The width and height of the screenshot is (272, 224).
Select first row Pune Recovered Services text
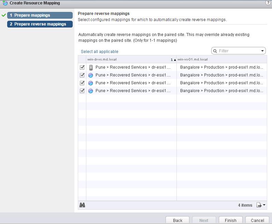pyautogui.click(x=133, y=67)
